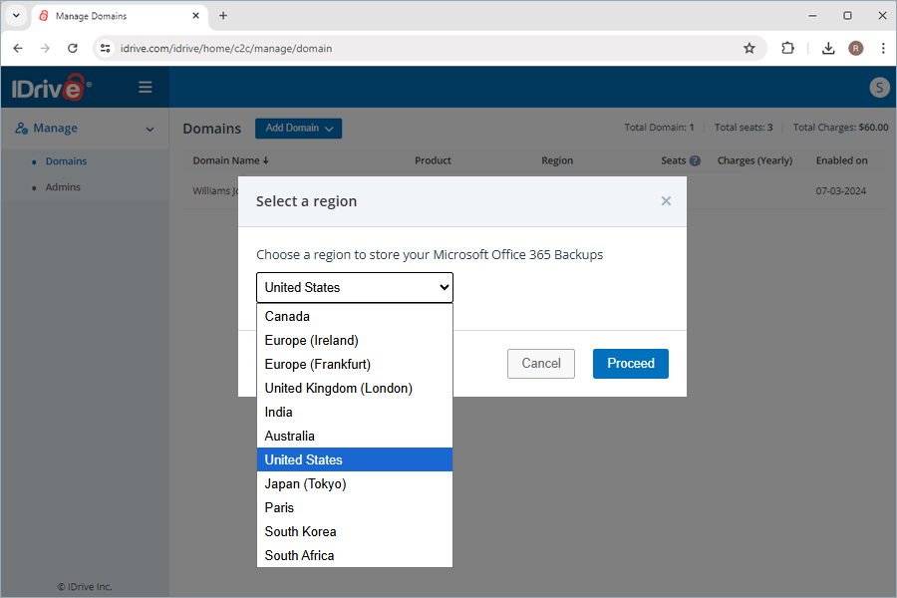
Task: Click the browser address bar URL
Action: [x=226, y=49]
